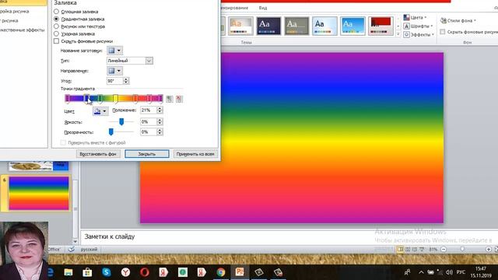The image size is (498, 280).
Task: Click 'Применить ко всем' button
Action: pyautogui.click(x=195, y=154)
